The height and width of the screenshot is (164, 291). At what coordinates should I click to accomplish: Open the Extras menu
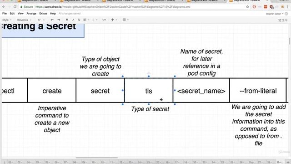coord(43,13)
